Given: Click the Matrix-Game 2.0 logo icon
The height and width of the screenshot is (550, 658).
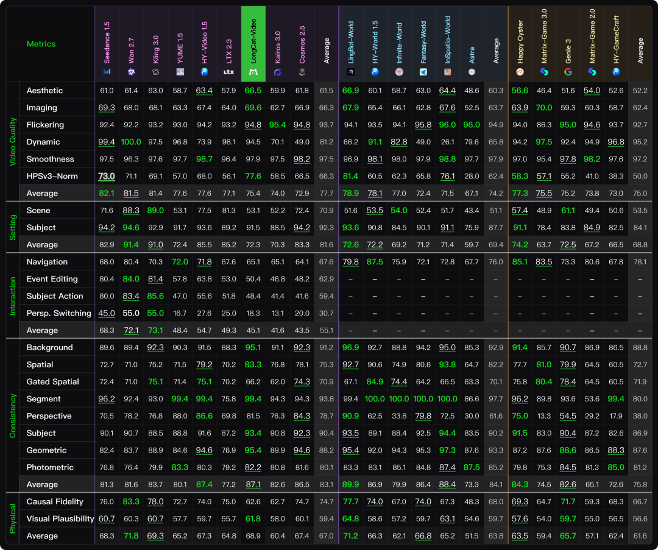Looking at the screenshot, I should point(592,72).
